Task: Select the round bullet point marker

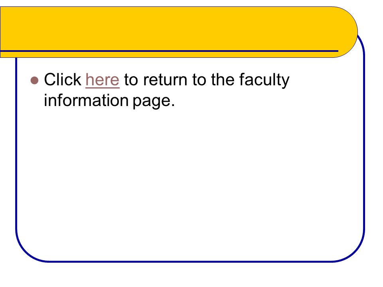Action: pos(34,81)
